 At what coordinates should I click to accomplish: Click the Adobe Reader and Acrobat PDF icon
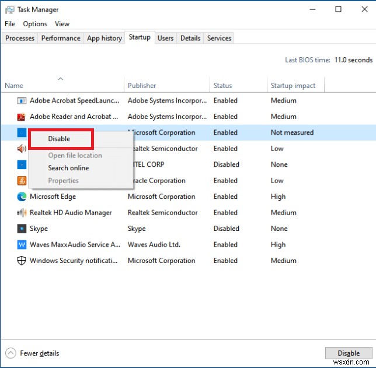[x=22, y=117]
